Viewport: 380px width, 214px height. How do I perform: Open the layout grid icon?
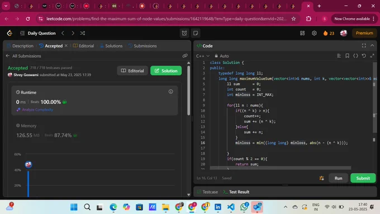[x=302, y=33]
